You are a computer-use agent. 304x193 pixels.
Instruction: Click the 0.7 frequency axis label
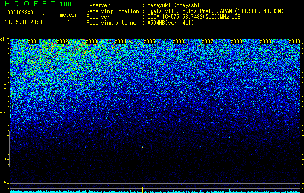click(4, 159)
